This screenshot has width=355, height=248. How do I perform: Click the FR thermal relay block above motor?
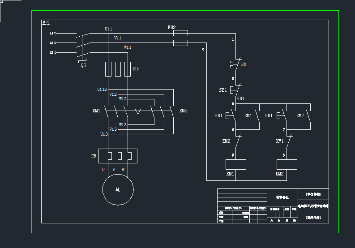(x=118, y=156)
